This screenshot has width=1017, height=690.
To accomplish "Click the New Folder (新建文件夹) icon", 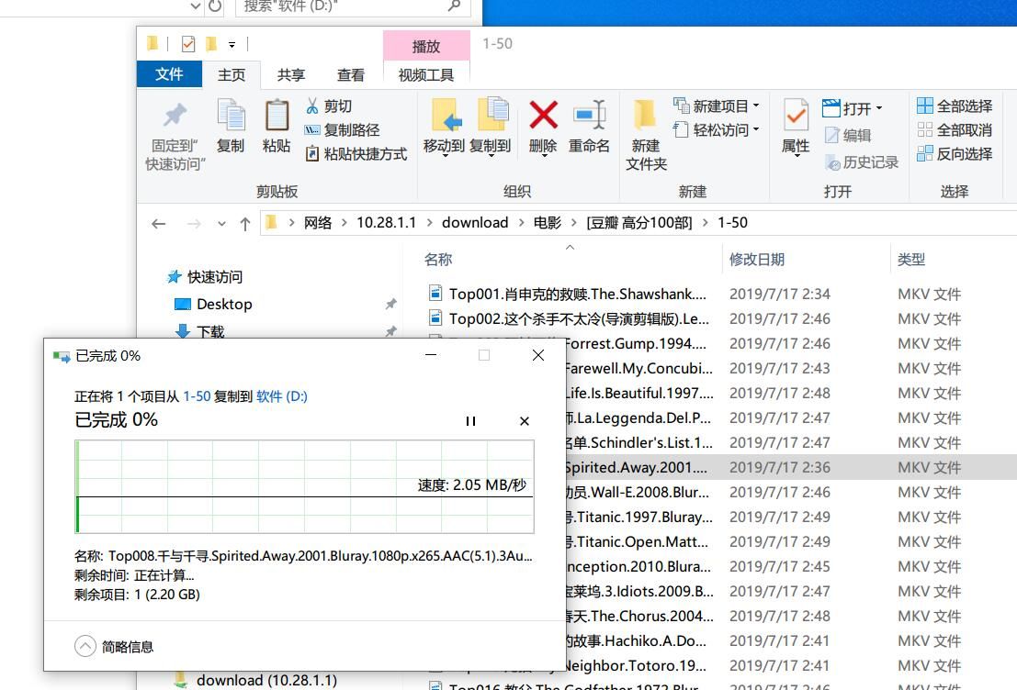I will [645, 117].
